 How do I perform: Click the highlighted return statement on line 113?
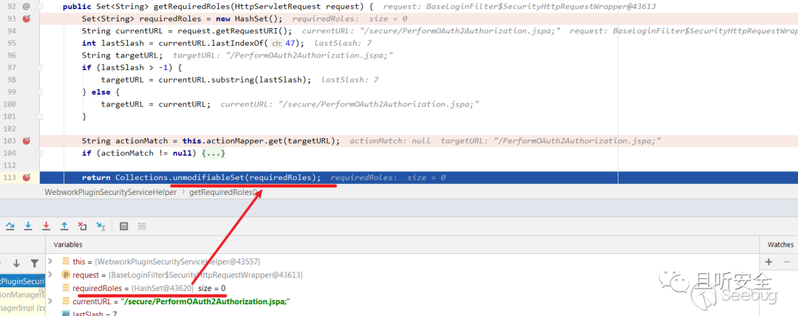(x=201, y=178)
